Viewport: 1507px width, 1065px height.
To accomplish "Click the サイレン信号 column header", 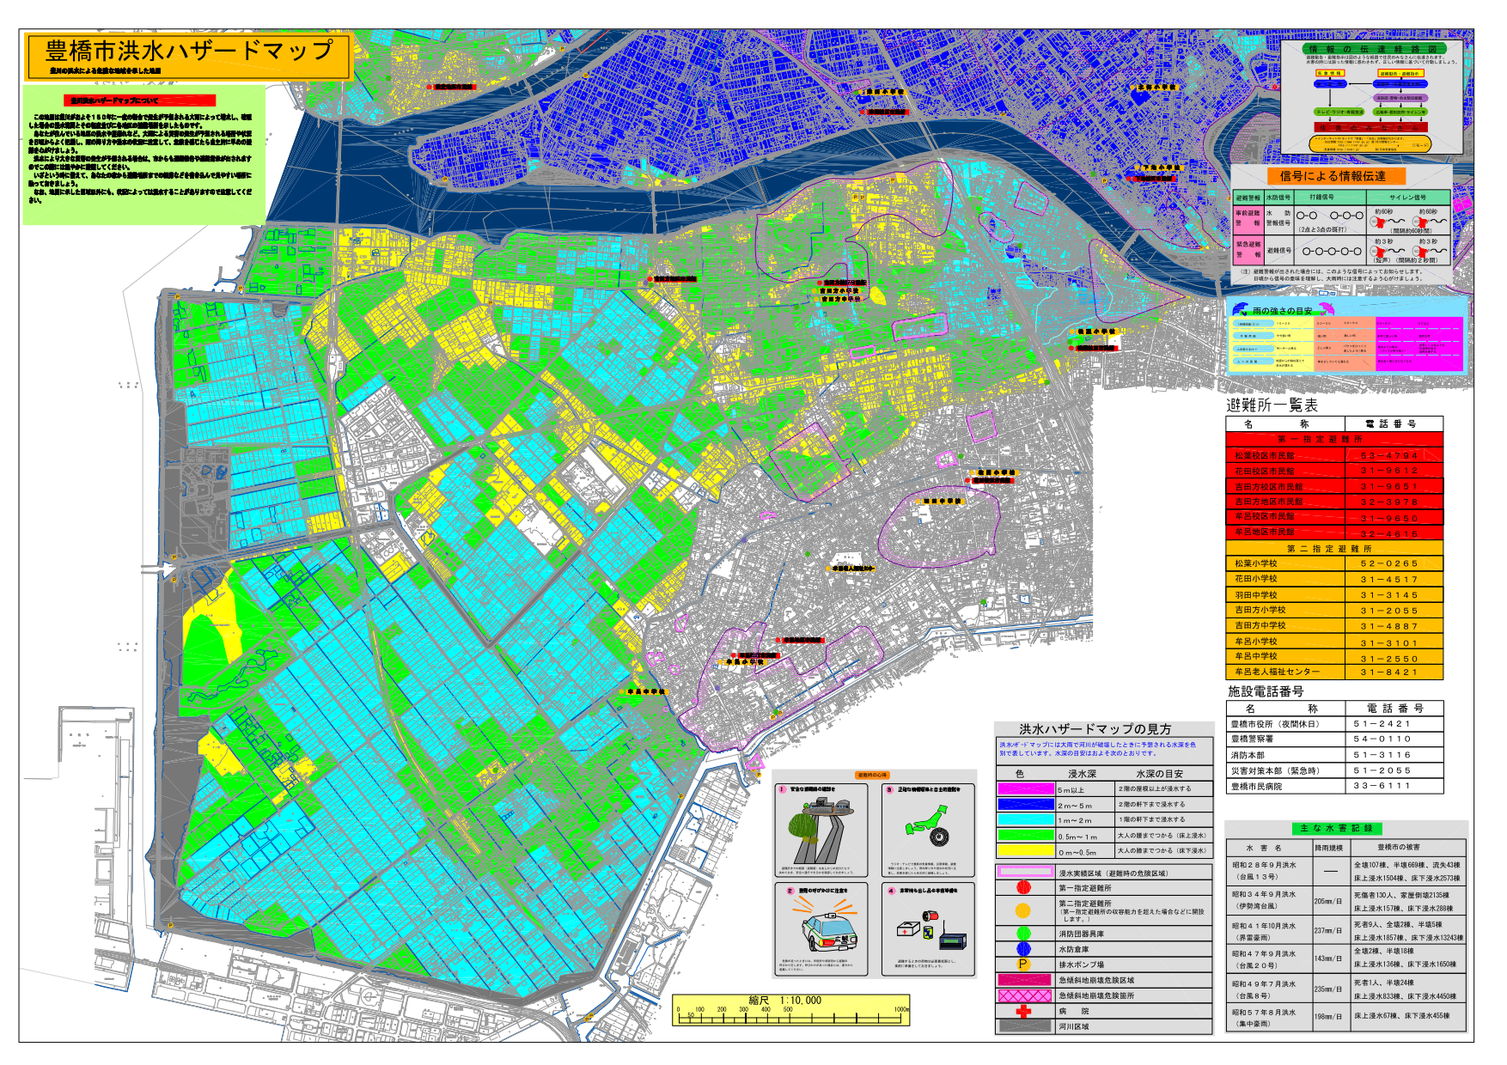I will [x=1407, y=198].
